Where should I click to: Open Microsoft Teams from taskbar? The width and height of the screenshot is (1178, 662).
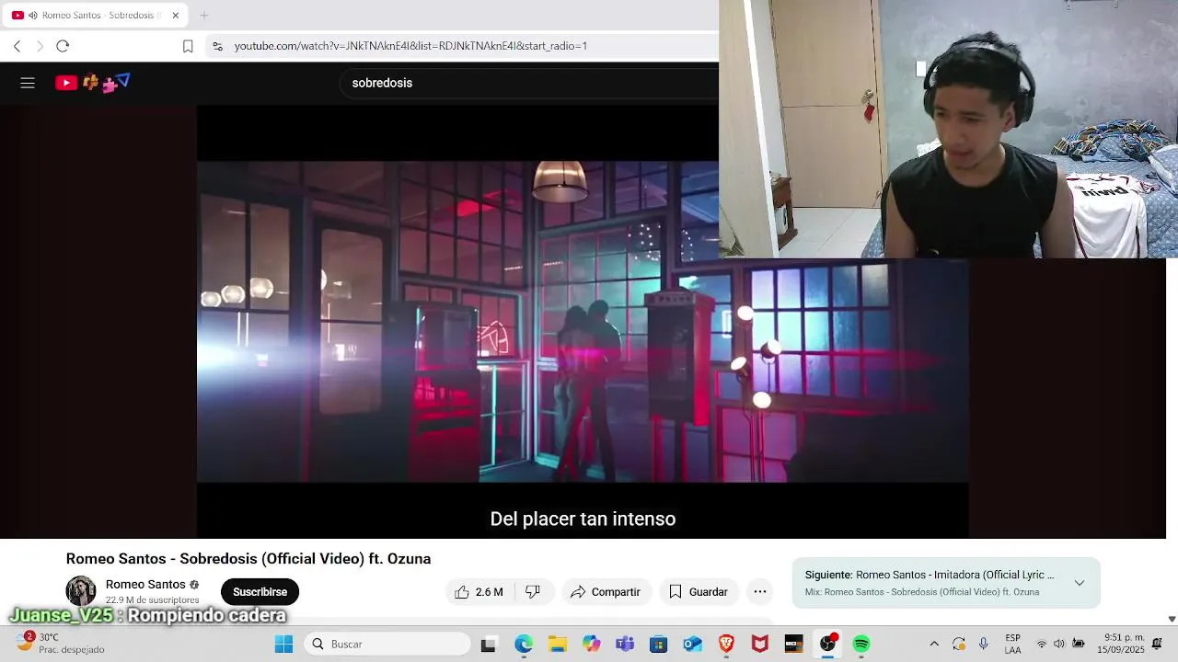pyautogui.click(x=625, y=645)
